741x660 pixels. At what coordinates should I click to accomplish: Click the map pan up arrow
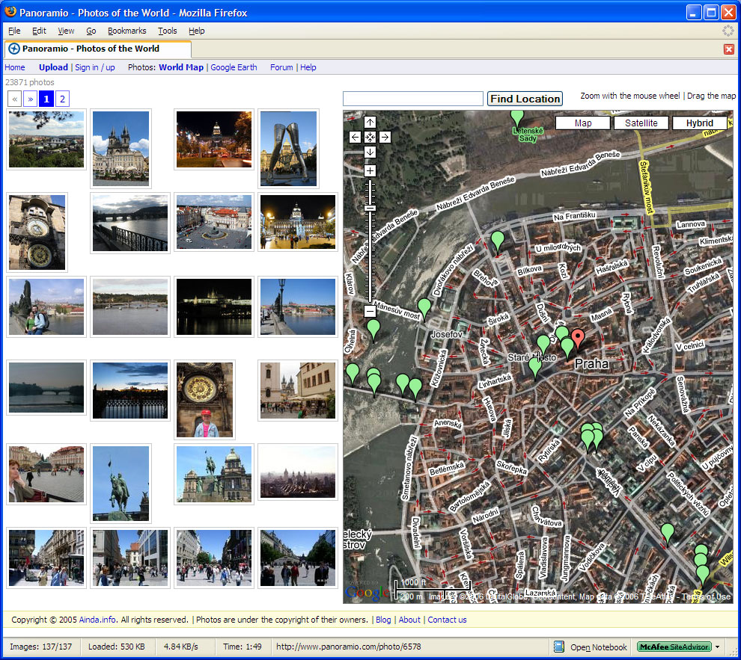[370, 122]
